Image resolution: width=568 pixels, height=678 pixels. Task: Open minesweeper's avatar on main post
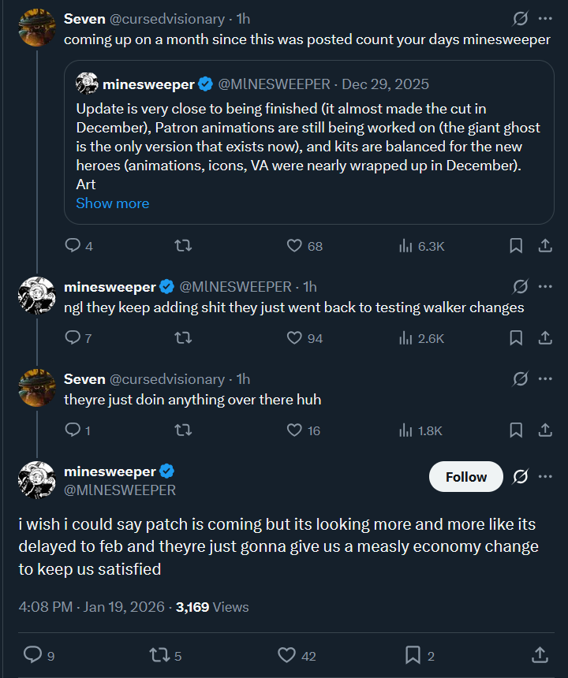(36, 480)
